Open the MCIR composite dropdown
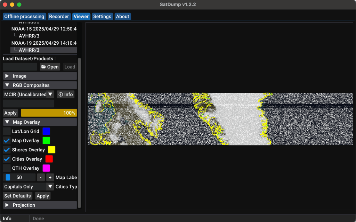The height and width of the screenshot is (222, 356). pos(50,94)
